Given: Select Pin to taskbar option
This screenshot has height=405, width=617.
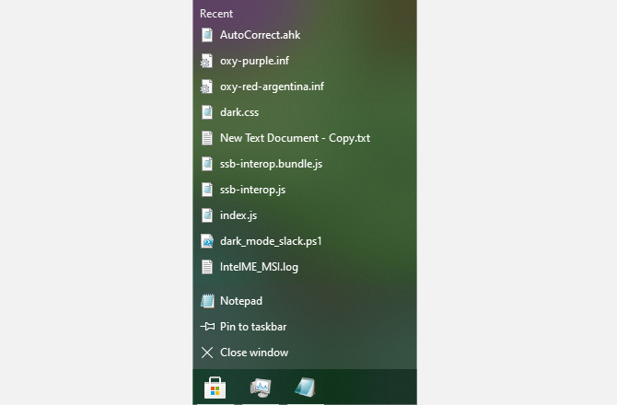Looking at the screenshot, I should [x=305, y=327].
